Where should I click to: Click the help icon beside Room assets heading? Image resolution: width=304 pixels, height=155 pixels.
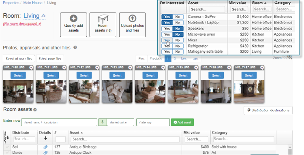point(35,110)
